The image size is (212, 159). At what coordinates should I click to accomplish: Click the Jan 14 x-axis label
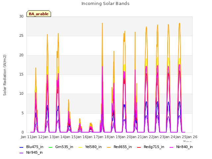[59, 137]
